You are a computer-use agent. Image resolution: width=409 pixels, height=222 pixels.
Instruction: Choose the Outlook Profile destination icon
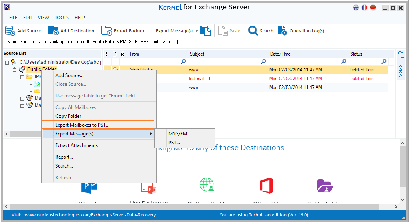pyautogui.click(x=207, y=185)
